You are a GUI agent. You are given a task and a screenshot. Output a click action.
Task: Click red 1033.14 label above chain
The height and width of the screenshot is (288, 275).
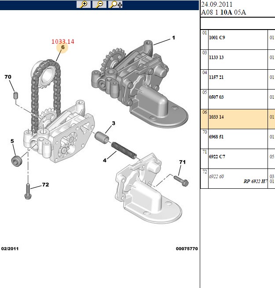63,41
